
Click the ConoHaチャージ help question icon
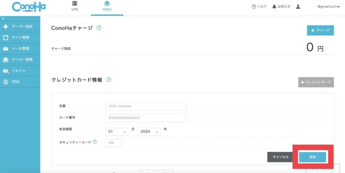tap(99, 28)
